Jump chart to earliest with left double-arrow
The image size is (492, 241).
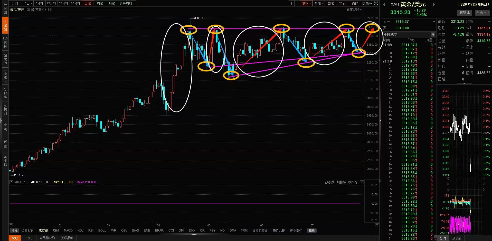[x=11, y=225]
